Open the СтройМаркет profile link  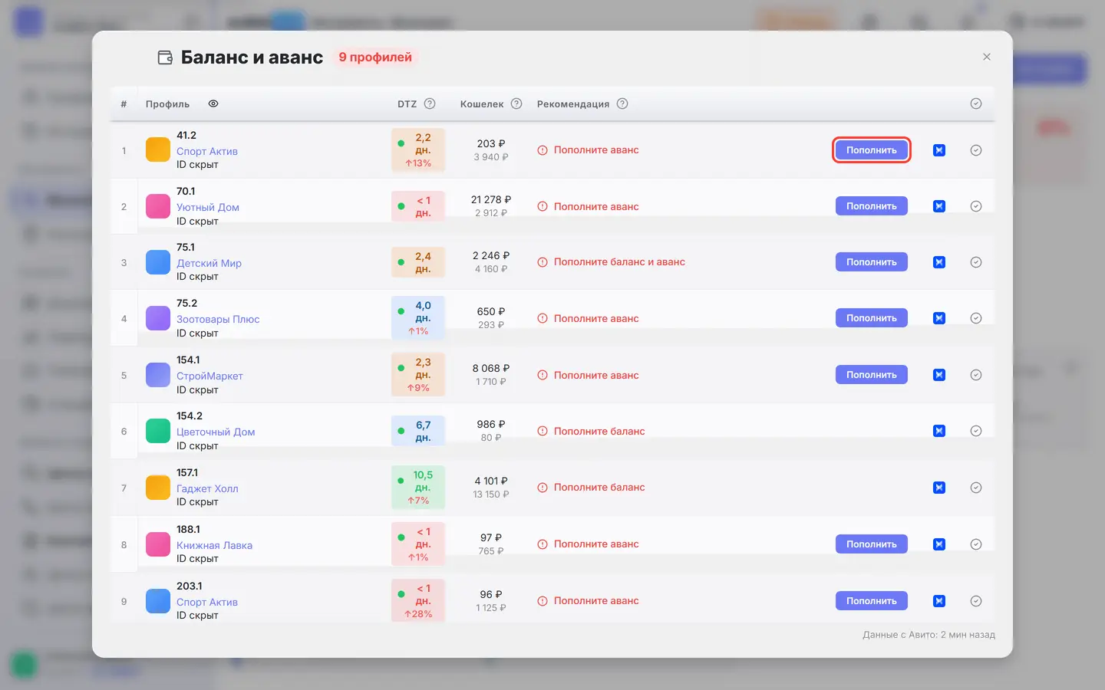[209, 376]
